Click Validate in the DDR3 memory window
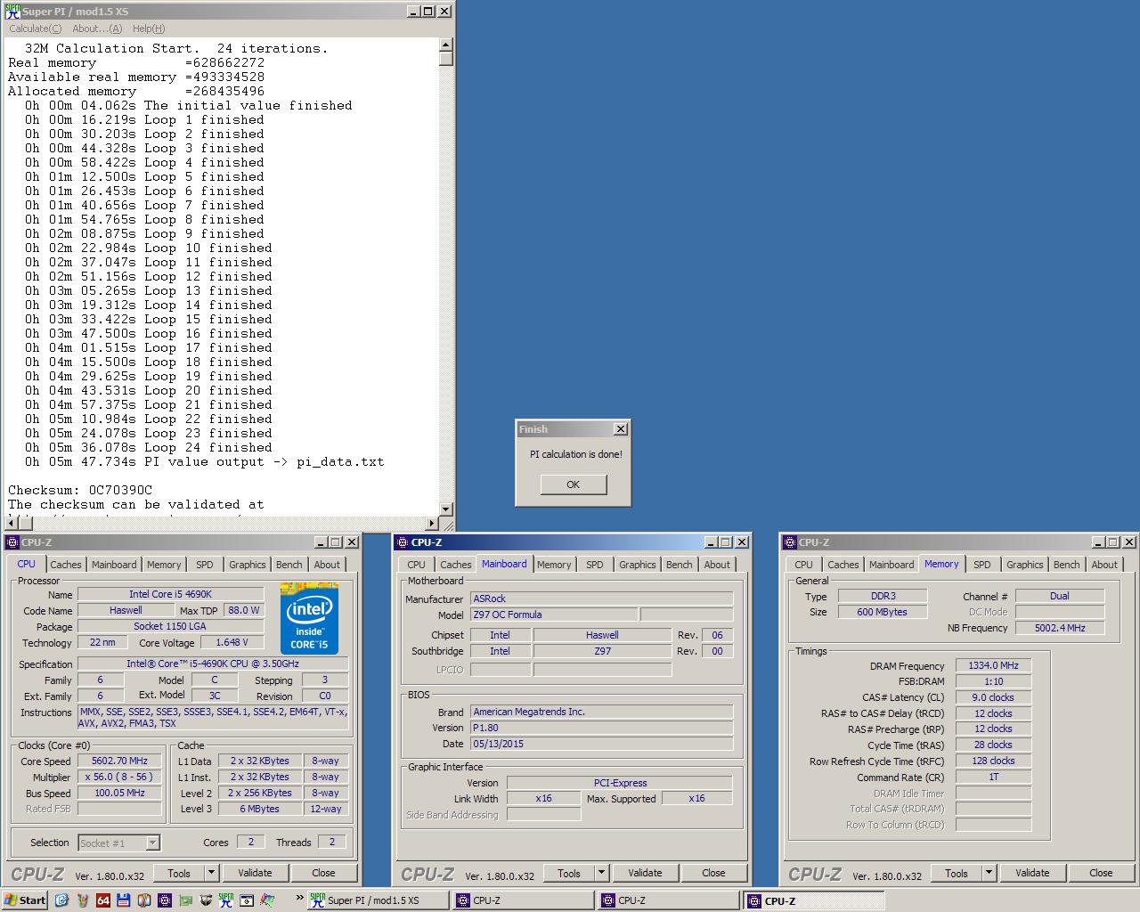This screenshot has width=1140, height=912. point(1032,874)
